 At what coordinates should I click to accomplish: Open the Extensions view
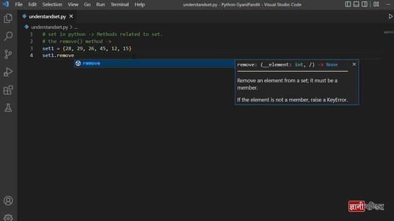pyautogui.click(x=8, y=90)
